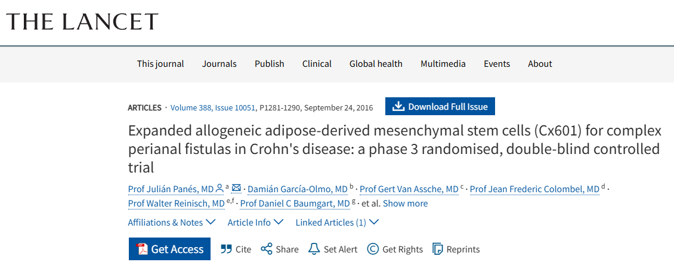Click the email envelope icon for Panés

click(236, 189)
